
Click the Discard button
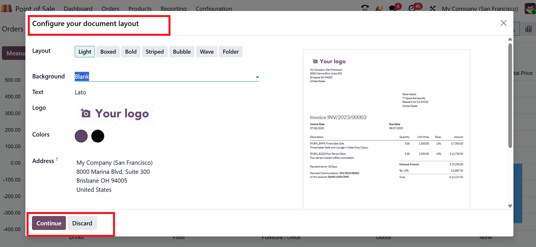click(x=82, y=223)
